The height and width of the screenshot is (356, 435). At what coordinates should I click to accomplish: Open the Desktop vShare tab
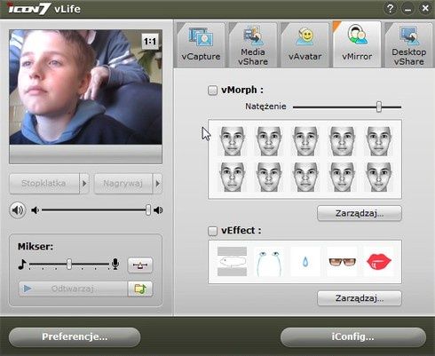coord(409,44)
